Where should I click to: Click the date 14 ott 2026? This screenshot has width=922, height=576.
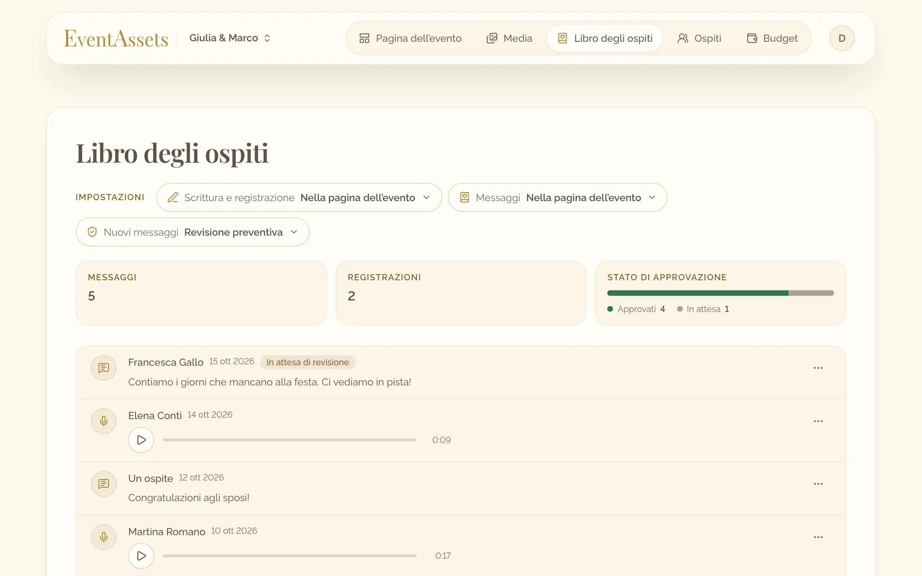tap(210, 415)
